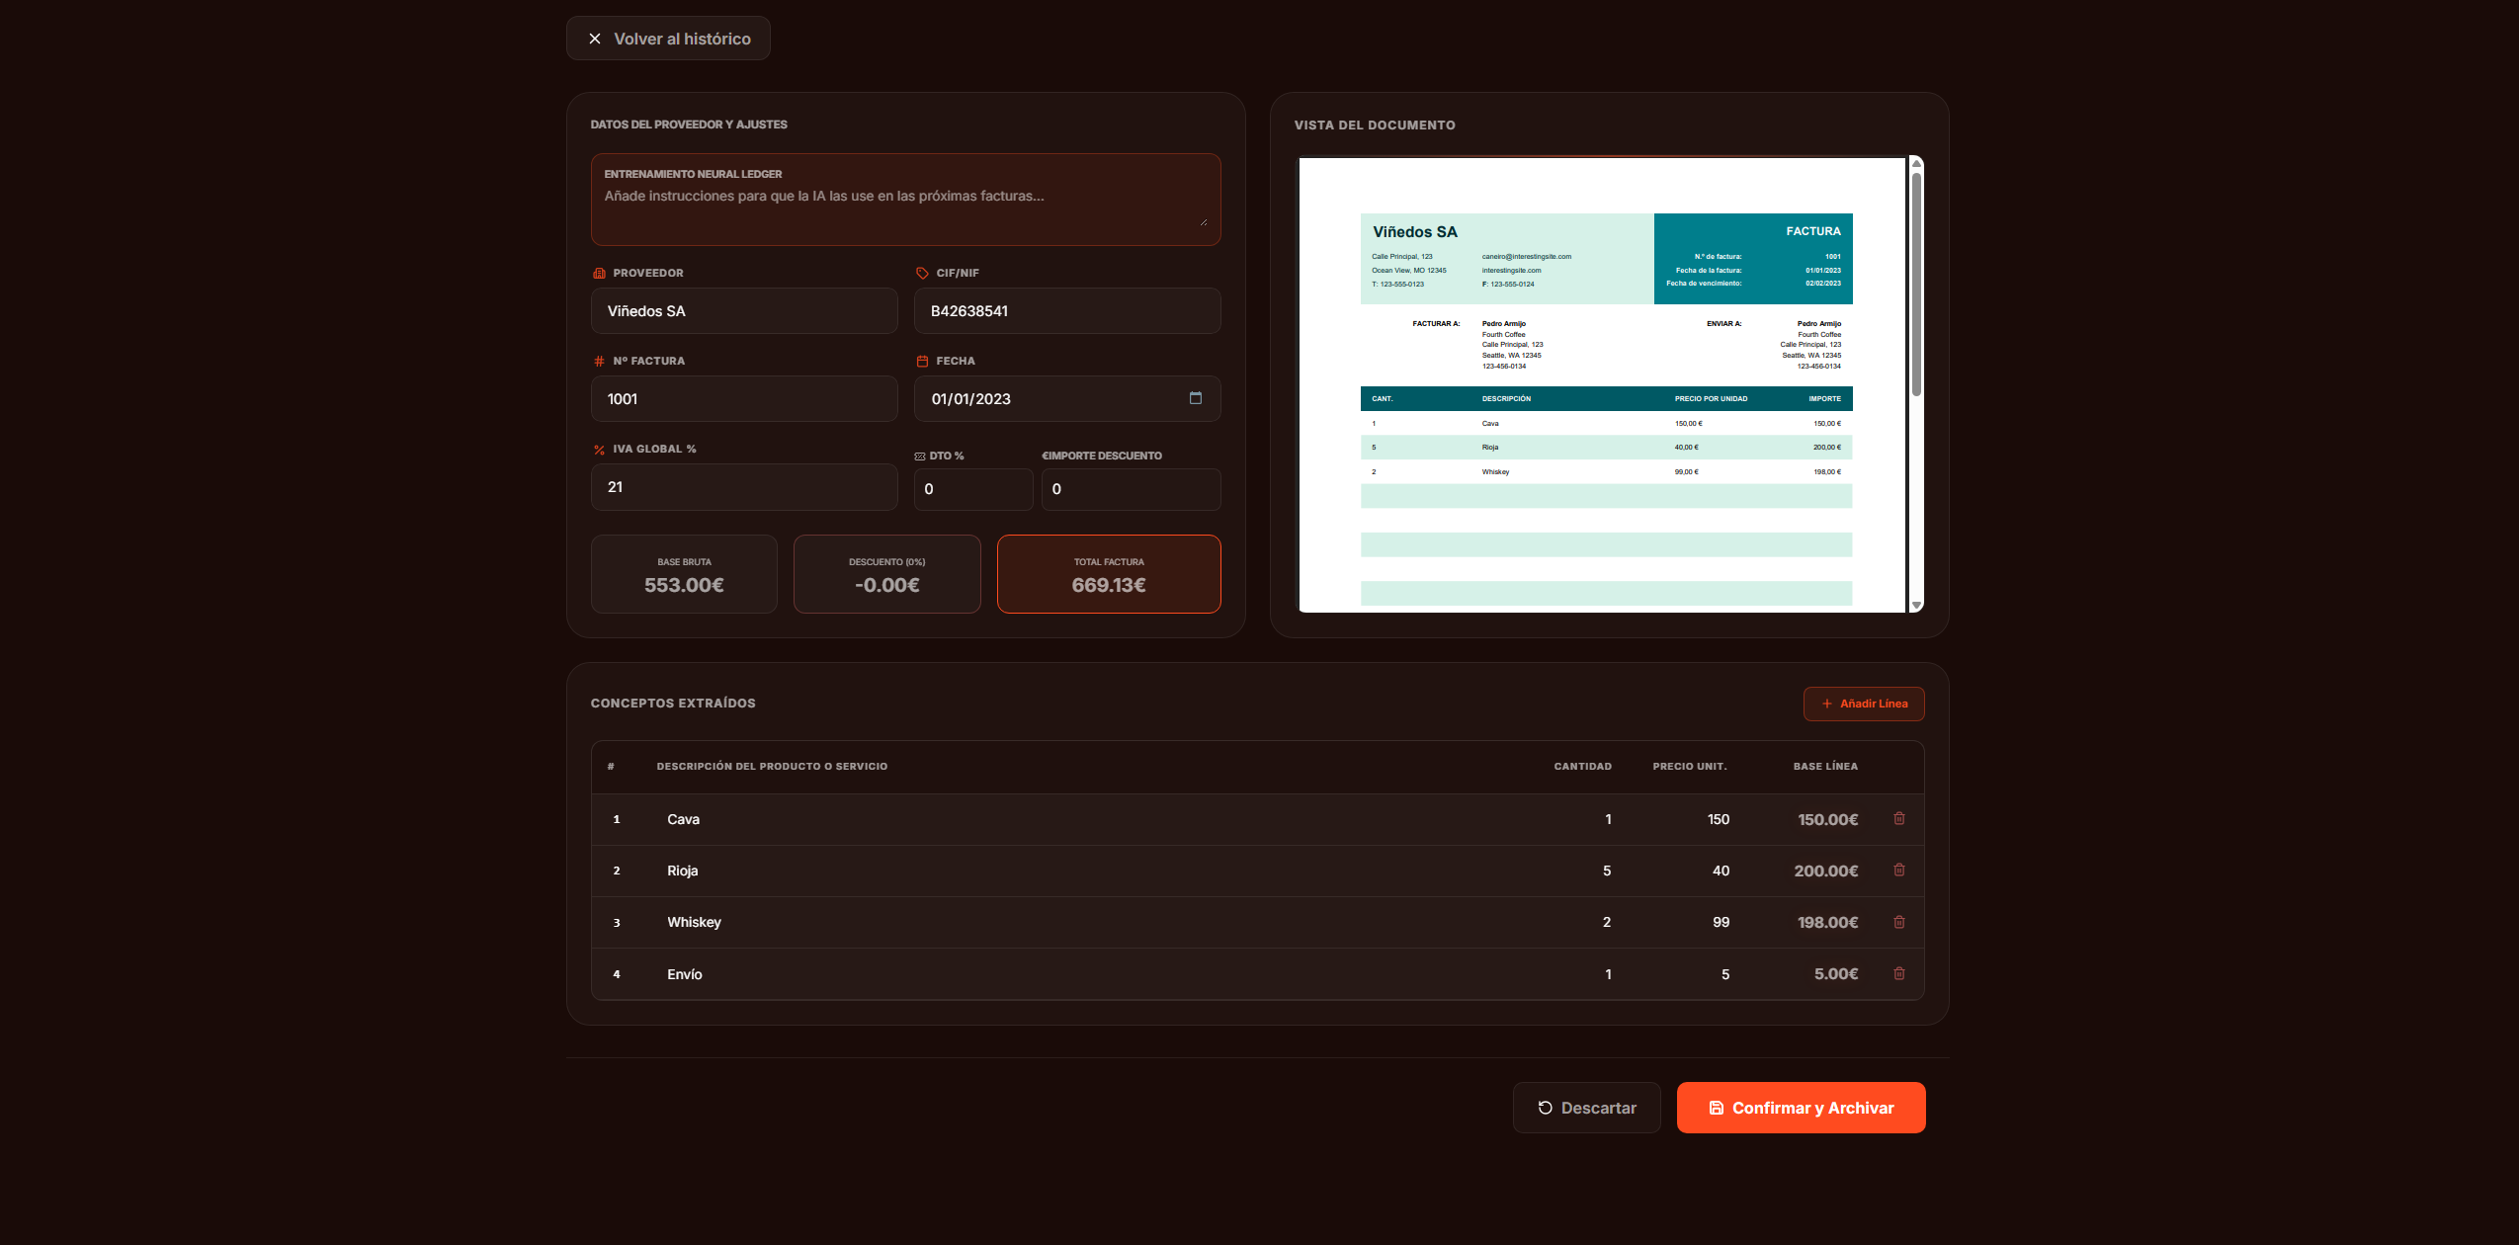The image size is (2519, 1245).
Task: Remove the Whiskey line with trash icon
Action: 1898,922
